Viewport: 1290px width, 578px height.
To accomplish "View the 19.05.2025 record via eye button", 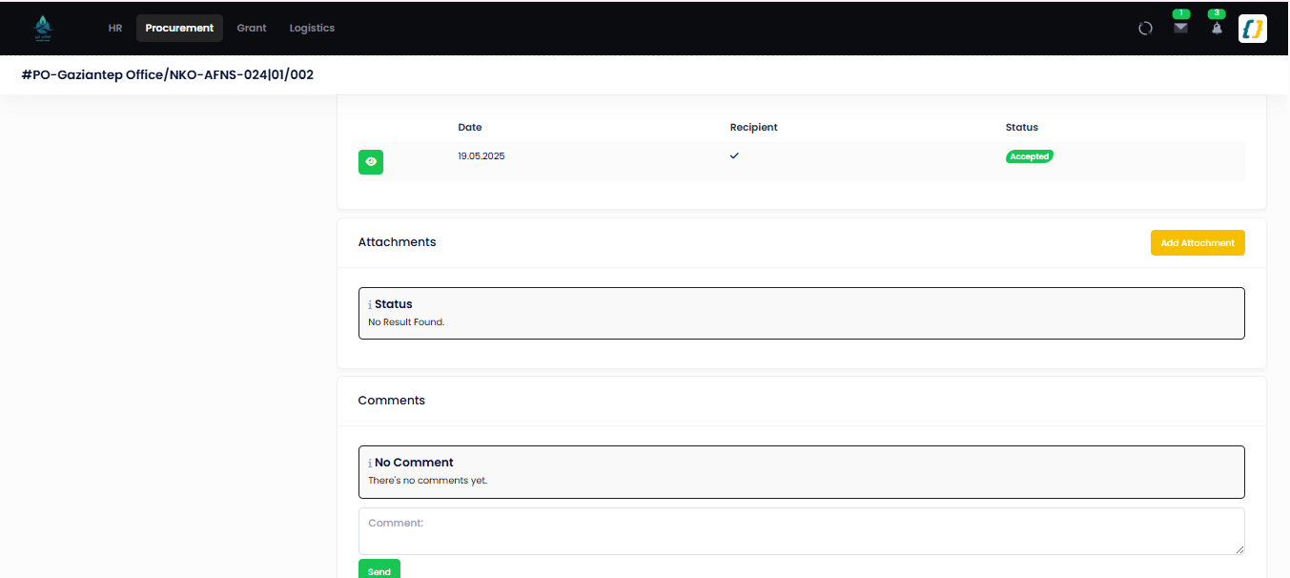I will coord(371,162).
